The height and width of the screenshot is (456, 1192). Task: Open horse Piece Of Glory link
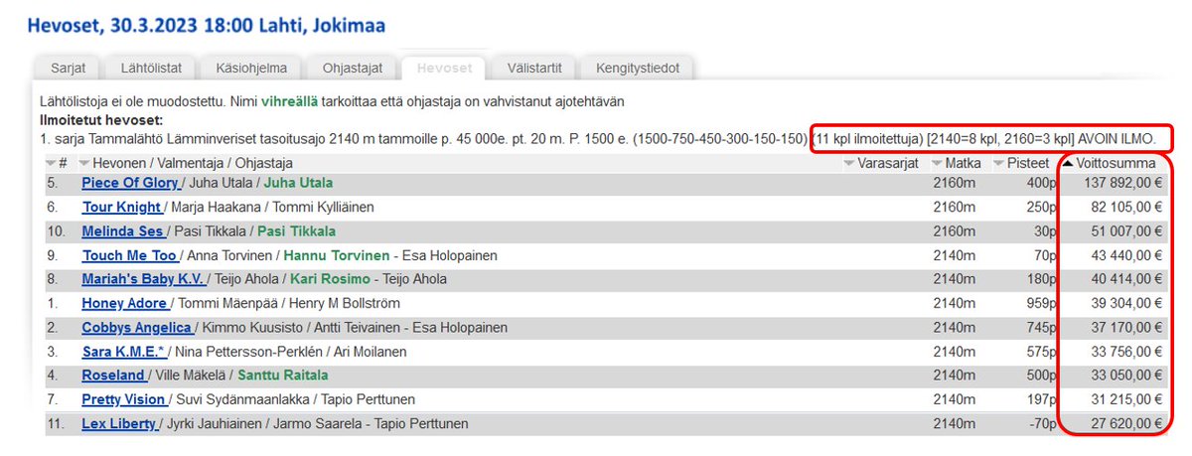(x=130, y=183)
